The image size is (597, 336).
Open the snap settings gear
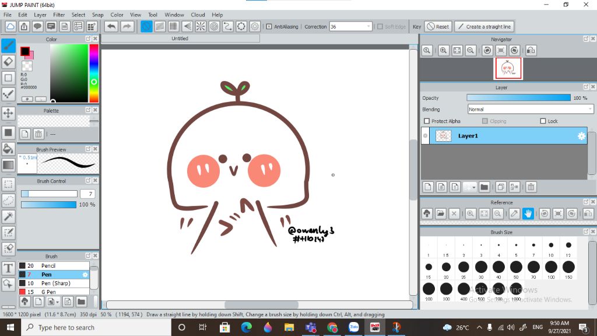pyautogui.click(x=255, y=27)
